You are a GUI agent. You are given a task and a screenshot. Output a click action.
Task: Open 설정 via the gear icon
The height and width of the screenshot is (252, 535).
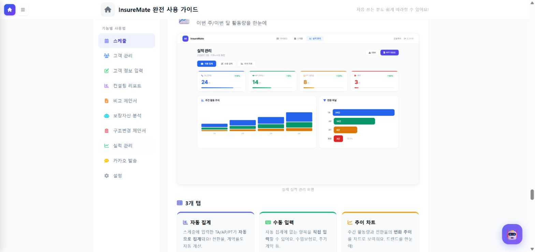tap(107, 175)
